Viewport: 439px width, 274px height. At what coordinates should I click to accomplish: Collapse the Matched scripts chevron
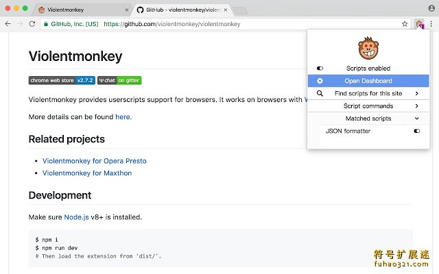[x=417, y=119]
